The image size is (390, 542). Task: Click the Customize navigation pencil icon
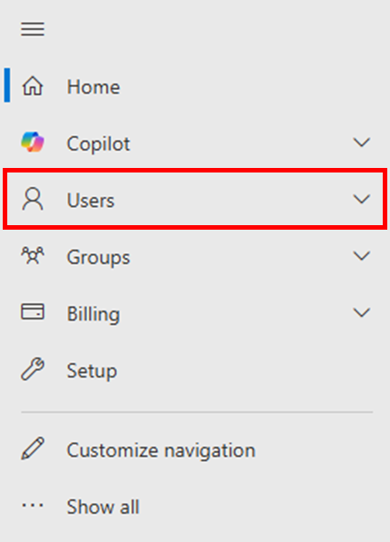point(33,448)
